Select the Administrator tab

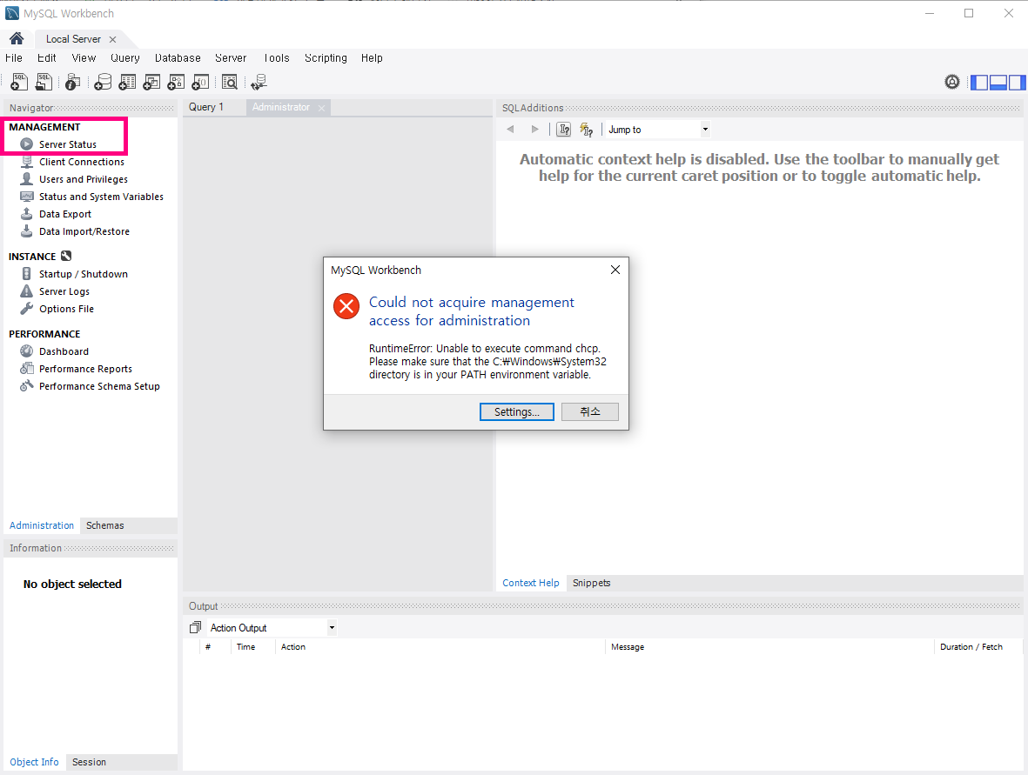click(x=280, y=107)
